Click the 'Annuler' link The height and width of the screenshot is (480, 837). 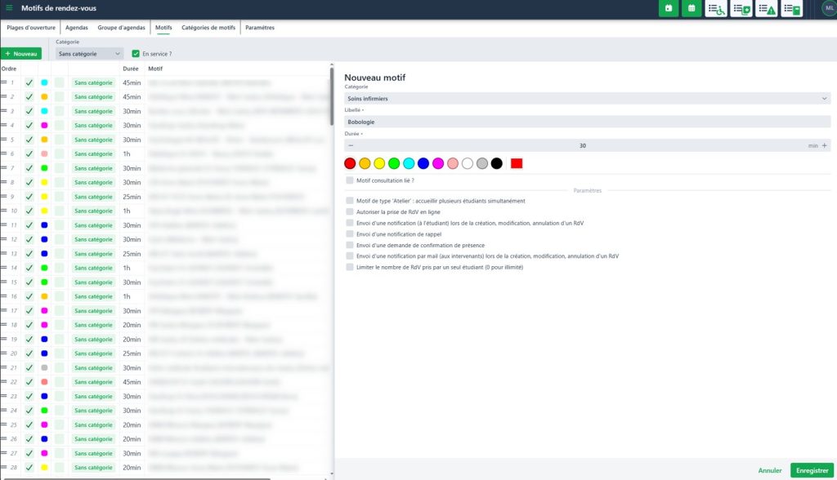point(770,470)
